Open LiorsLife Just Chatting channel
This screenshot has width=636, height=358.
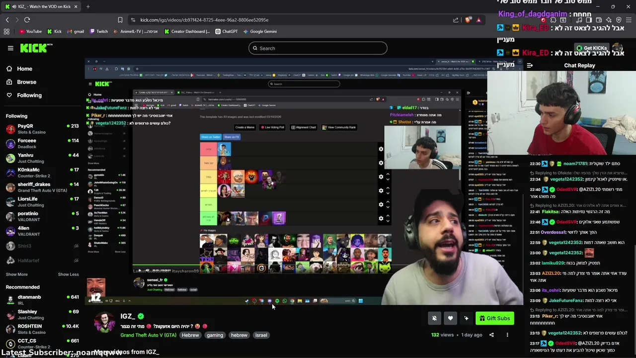[x=42, y=202]
